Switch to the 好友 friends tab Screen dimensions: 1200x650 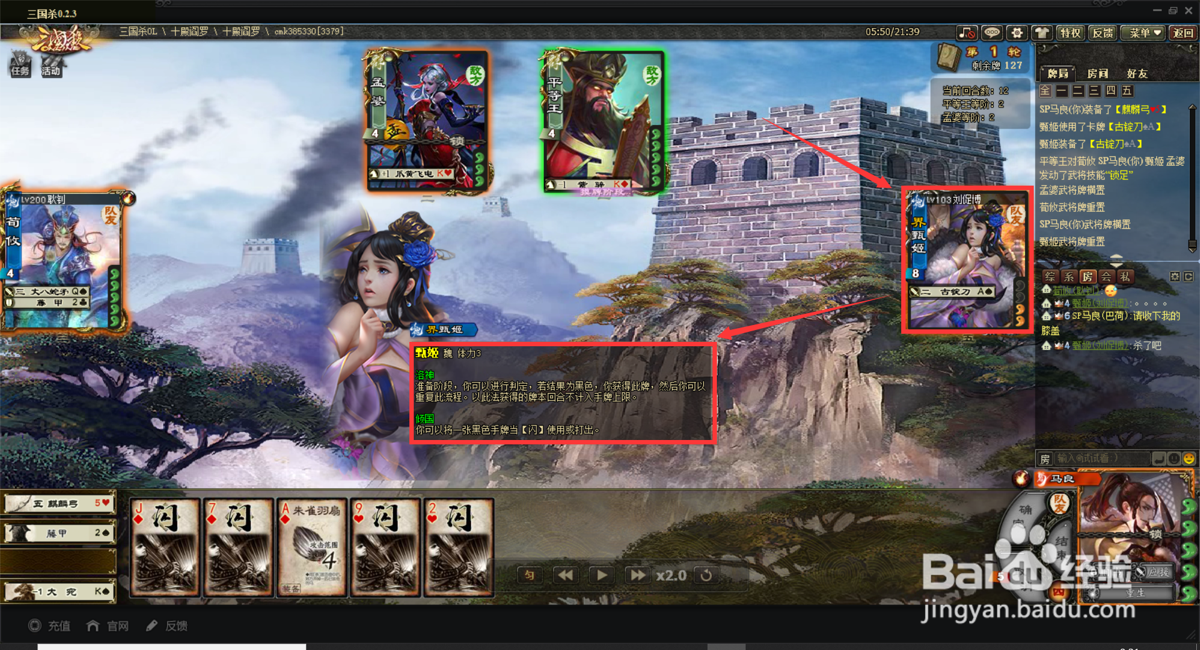[1137, 74]
